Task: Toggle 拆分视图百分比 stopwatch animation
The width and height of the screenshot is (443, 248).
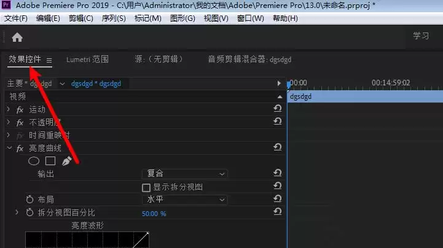Action: pyautogui.click(x=29, y=212)
